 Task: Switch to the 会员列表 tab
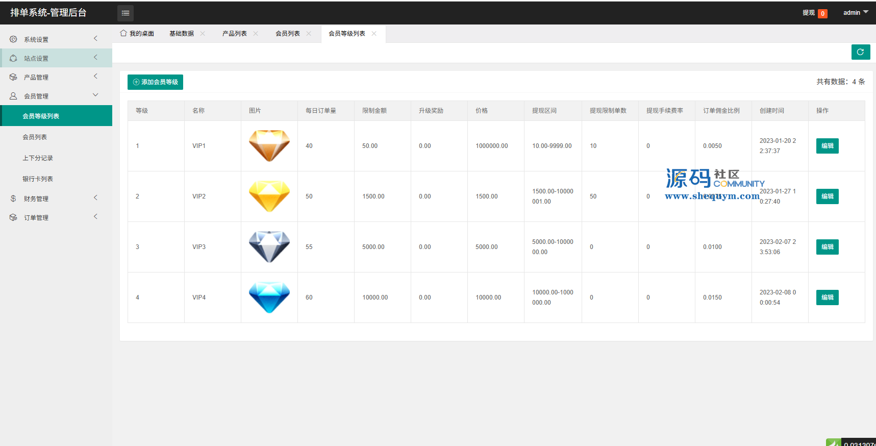[288, 34]
